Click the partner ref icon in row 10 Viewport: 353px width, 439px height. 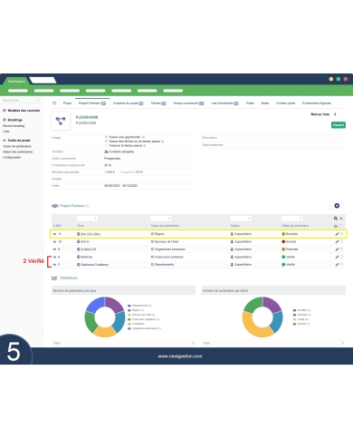[54, 241]
